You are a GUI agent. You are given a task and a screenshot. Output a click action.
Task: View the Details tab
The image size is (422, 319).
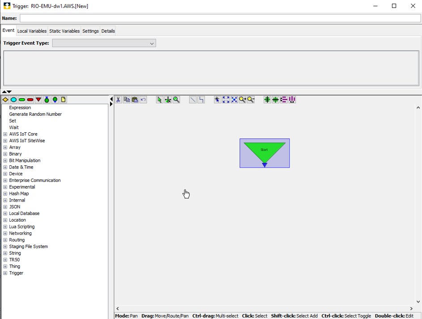tap(108, 31)
